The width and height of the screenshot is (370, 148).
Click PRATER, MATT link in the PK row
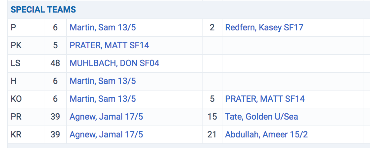(x=109, y=45)
